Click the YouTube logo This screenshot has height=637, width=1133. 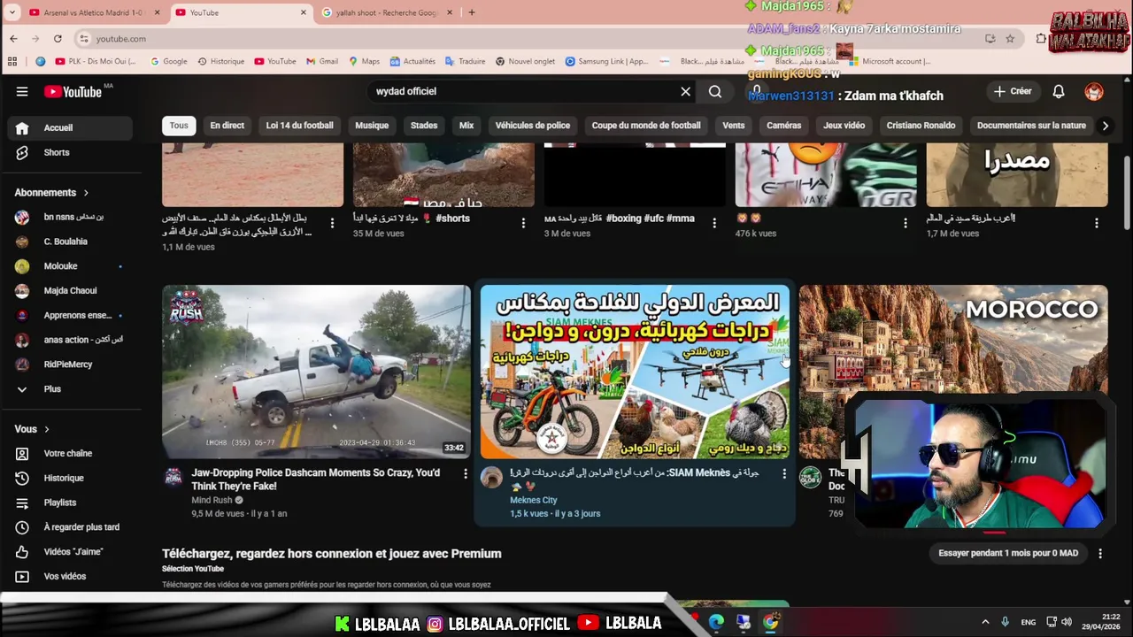(x=73, y=92)
